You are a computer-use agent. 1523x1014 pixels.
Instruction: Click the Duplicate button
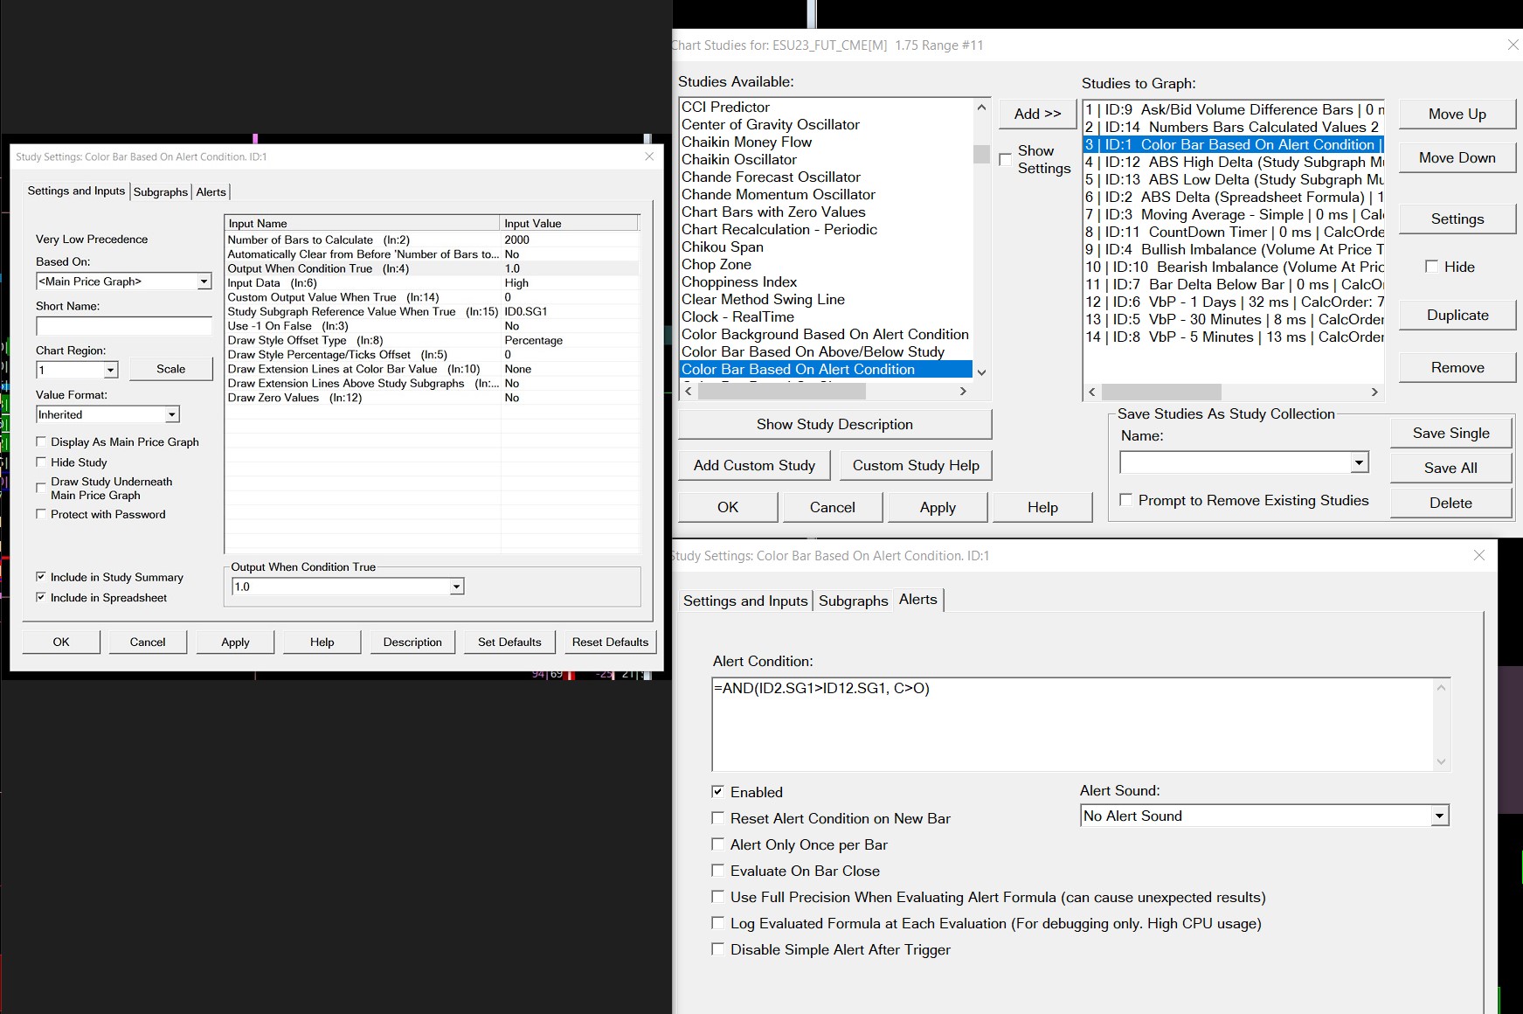point(1457,315)
